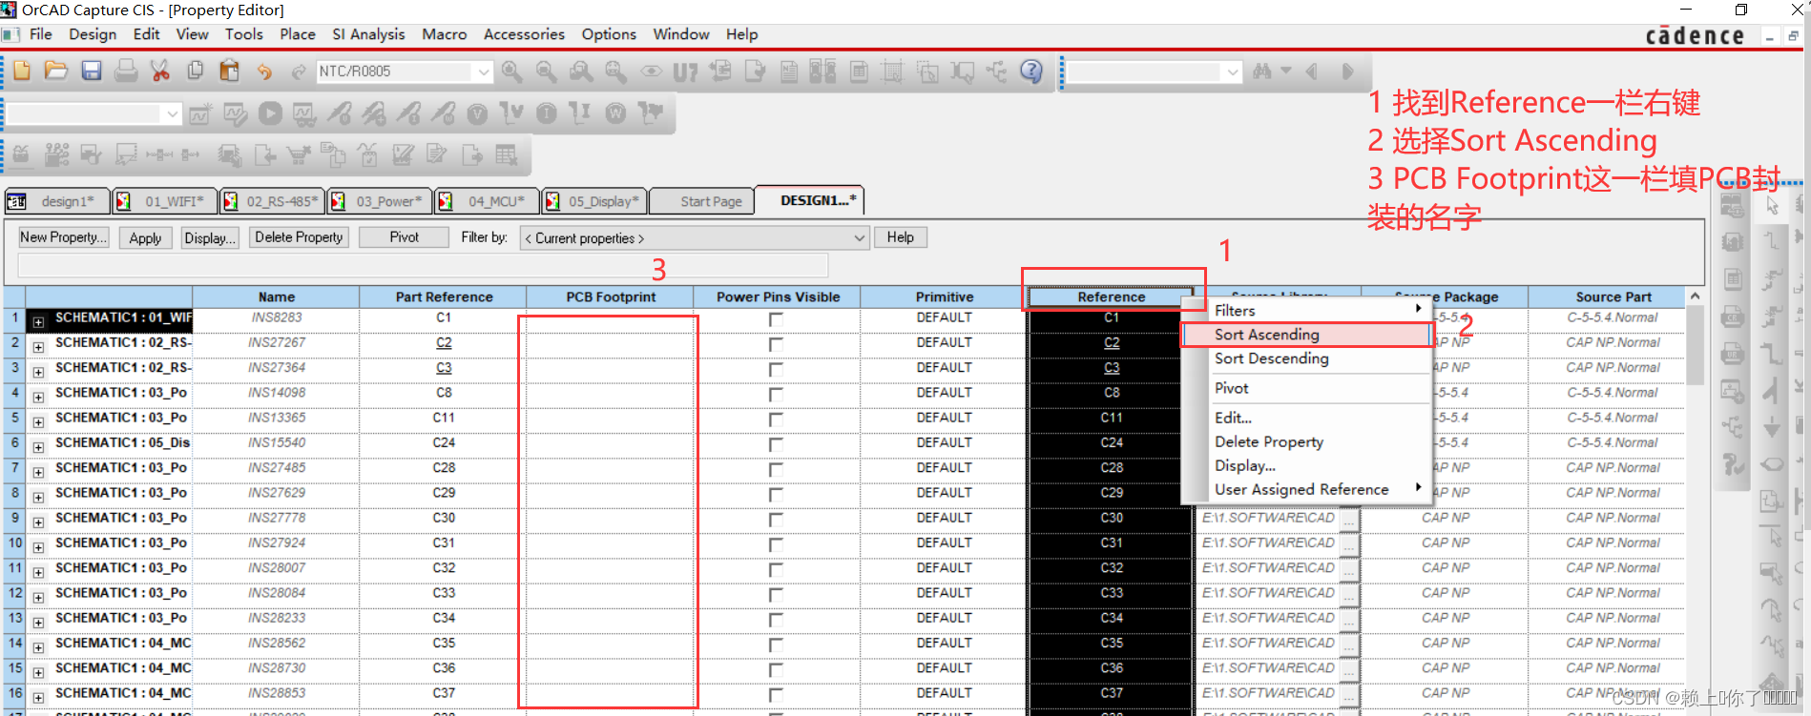Click the Redo arrow icon
Viewport: 1811px width, 716px height.
[x=299, y=72]
